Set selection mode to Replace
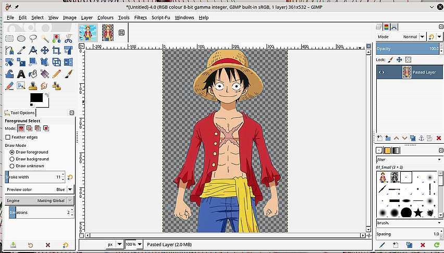This screenshot has height=253, width=444. [21, 129]
